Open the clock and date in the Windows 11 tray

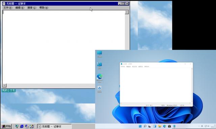(x=214, y=126)
